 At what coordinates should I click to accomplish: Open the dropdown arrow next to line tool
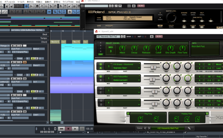pyautogui.click(x=7, y=12)
